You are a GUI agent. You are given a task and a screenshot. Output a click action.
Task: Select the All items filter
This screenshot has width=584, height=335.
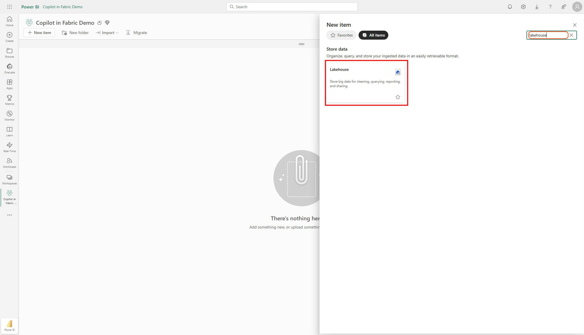pyautogui.click(x=373, y=35)
